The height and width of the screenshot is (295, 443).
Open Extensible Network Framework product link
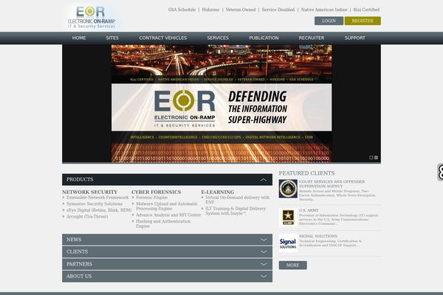97,198
